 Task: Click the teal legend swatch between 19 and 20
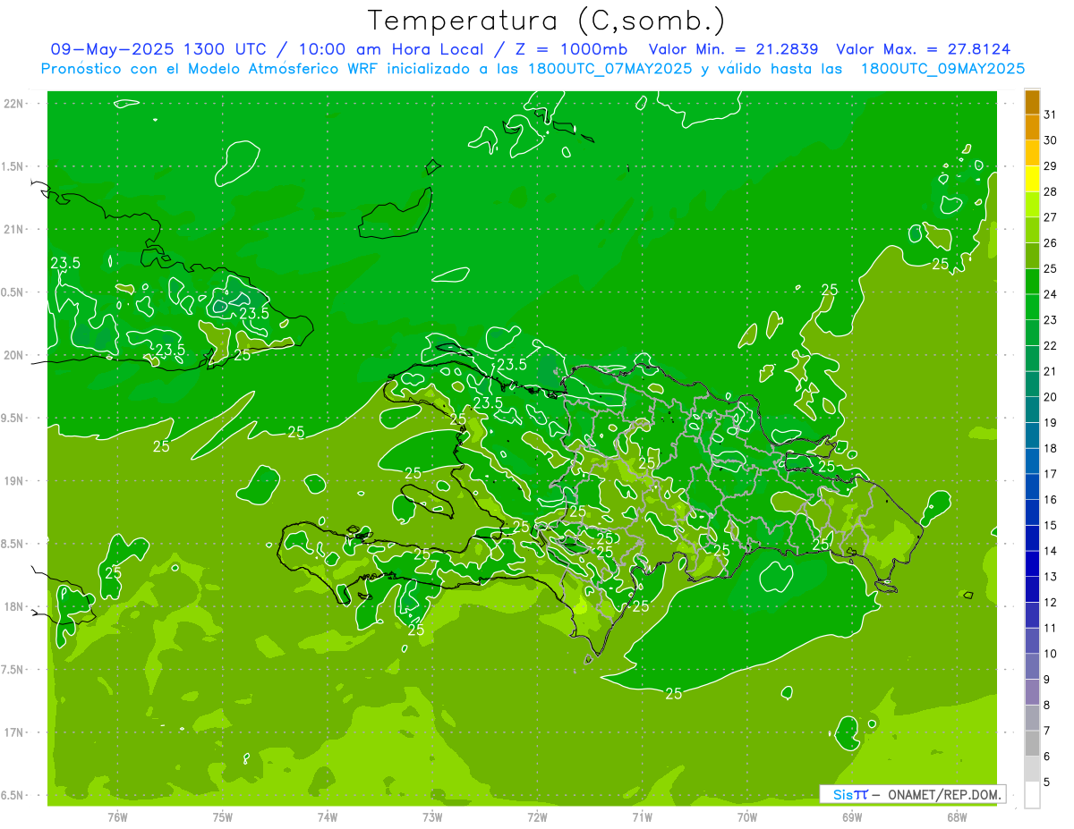coord(1032,410)
